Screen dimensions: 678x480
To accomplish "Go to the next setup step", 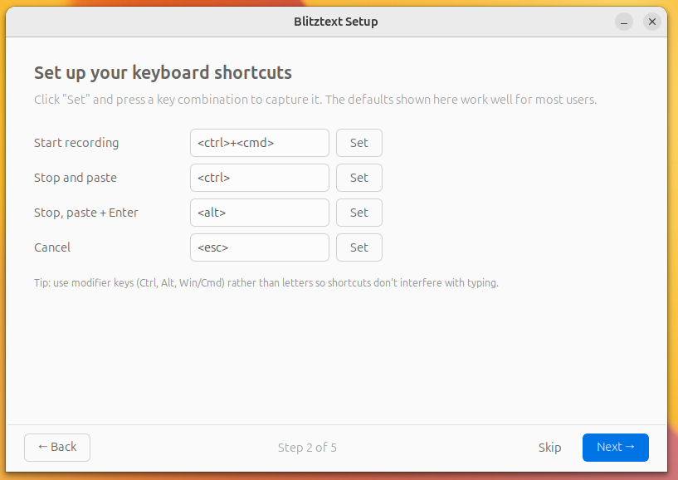I will click(615, 447).
